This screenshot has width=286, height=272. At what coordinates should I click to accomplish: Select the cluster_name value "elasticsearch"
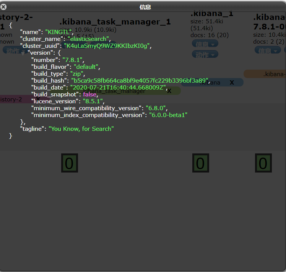point(88,39)
